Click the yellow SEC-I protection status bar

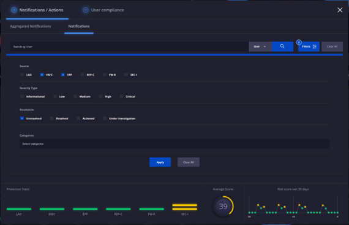(x=184, y=207)
